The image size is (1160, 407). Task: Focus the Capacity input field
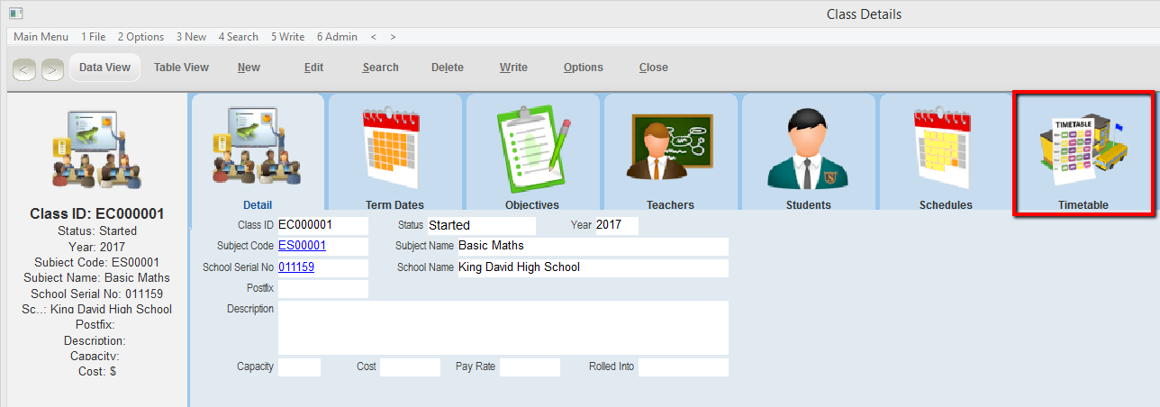(x=299, y=367)
